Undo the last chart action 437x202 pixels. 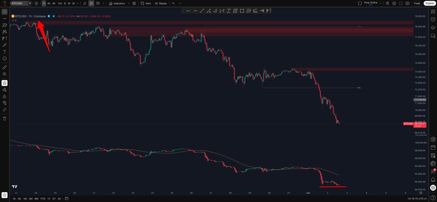(x=173, y=3)
